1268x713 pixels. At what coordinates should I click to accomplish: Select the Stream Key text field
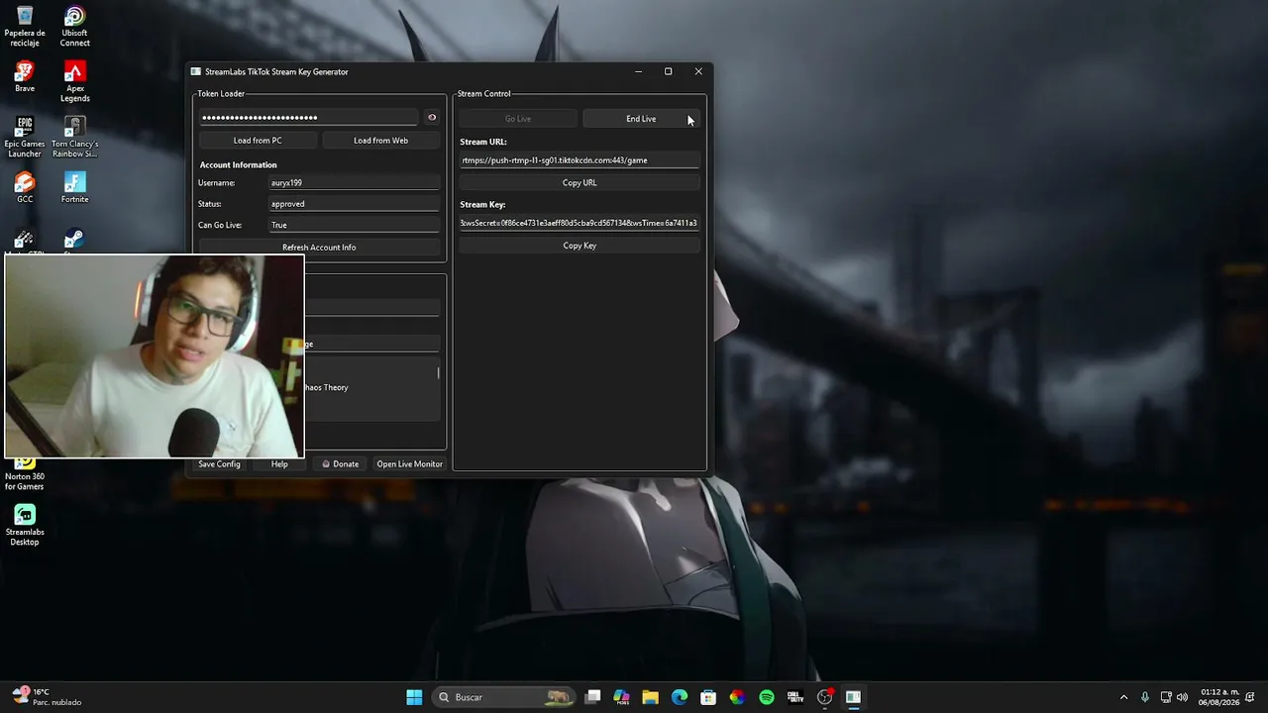pyautogui.click(x=580, y=223)
